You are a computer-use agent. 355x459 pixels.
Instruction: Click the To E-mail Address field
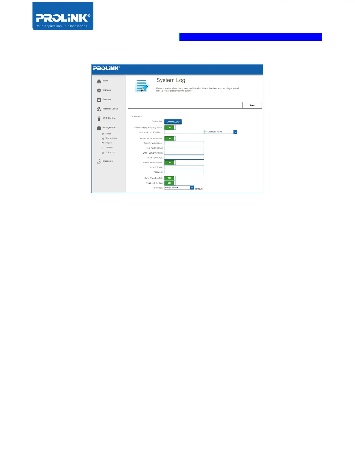pos(184,148)
